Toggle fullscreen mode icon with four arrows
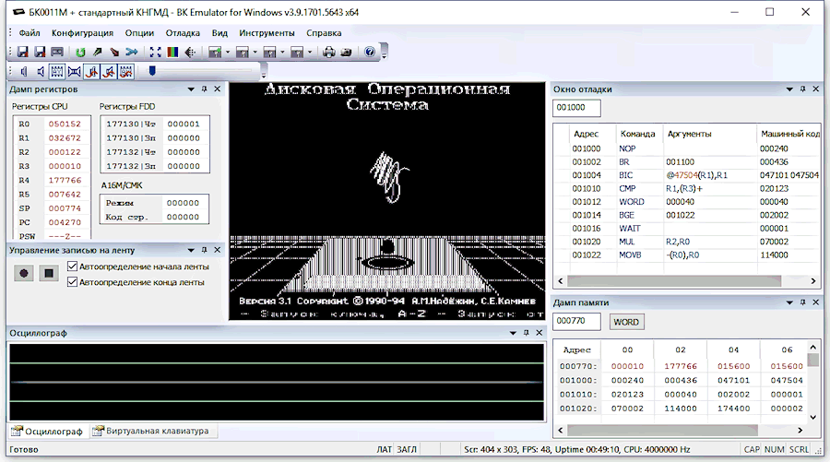Screen dimensions: 830x462 point(155,52)
